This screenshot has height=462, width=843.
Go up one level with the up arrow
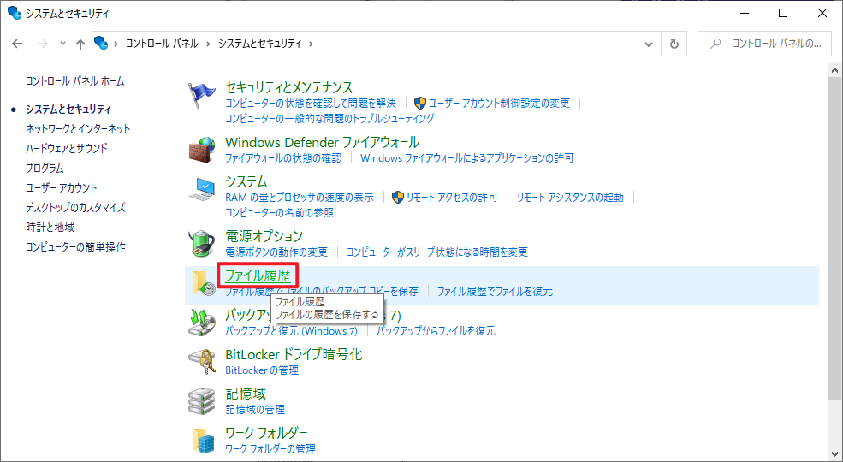pos(80,44)
